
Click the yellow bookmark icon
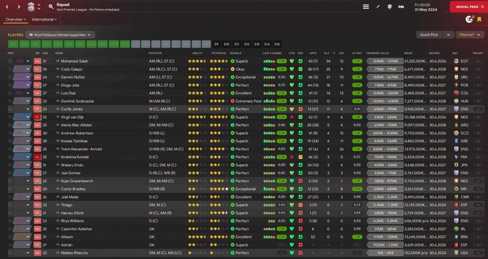coord(479,19)
